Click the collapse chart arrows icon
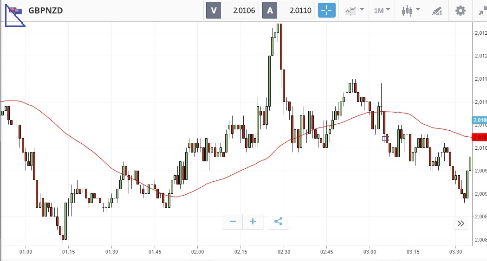Image resolution: width=487 pixels, height=261 pixels. point(482,11)
